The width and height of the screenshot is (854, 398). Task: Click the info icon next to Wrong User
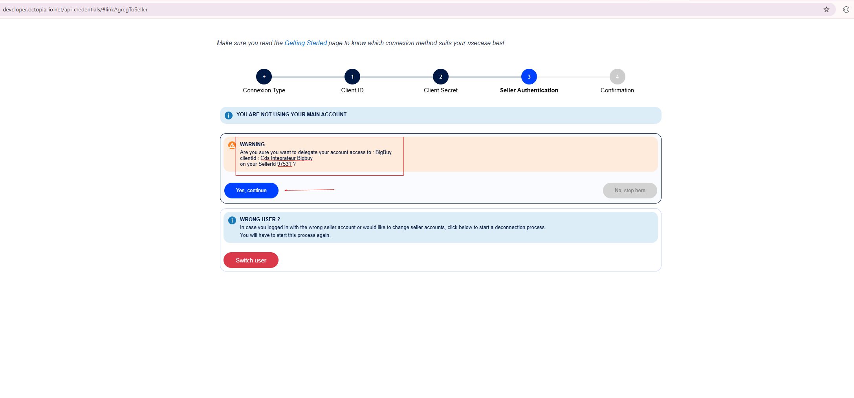(232, 220)
